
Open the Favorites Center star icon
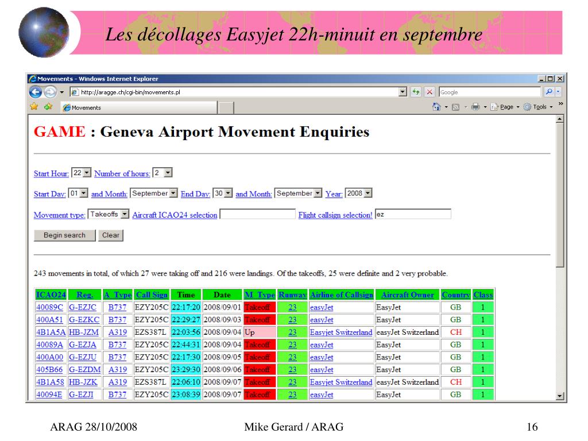point(34,107)
